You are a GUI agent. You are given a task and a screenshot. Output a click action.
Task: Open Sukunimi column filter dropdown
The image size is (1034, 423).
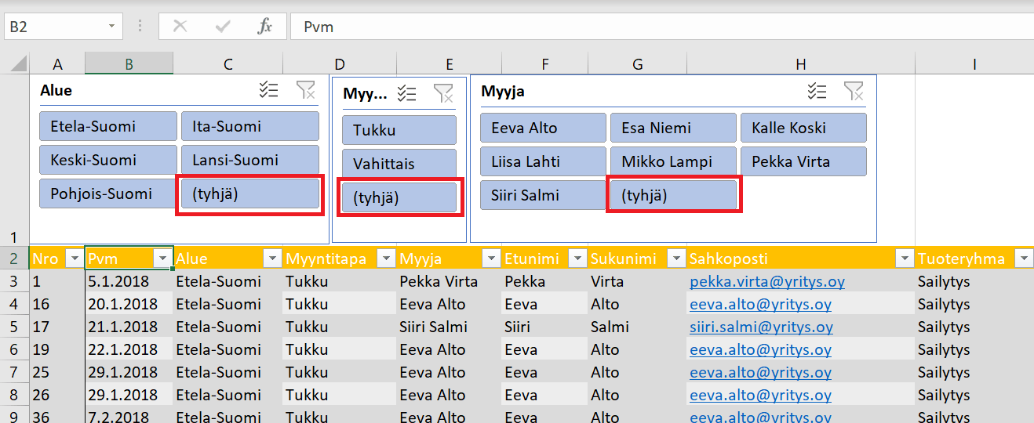tap(675, 258)
